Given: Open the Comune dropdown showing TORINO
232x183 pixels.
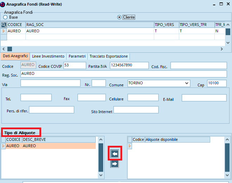Looking at the screenshot, I should [187, 83].
